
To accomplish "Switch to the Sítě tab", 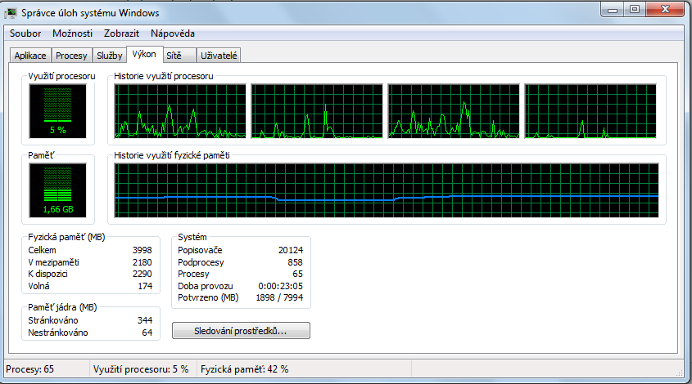I will 179,56.
